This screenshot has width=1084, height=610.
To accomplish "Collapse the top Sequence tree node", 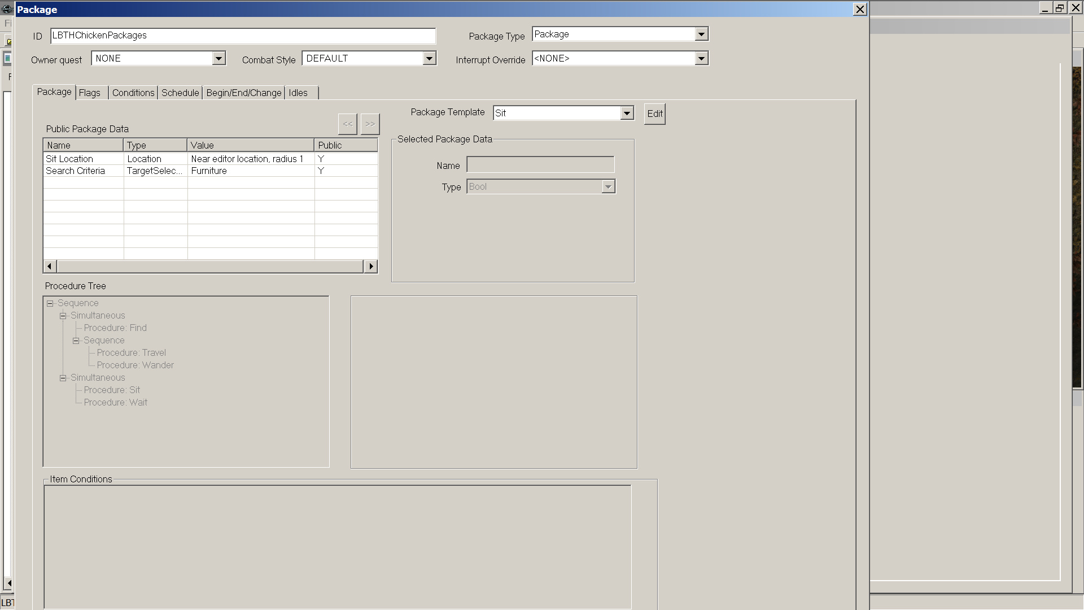I will 50,303.
